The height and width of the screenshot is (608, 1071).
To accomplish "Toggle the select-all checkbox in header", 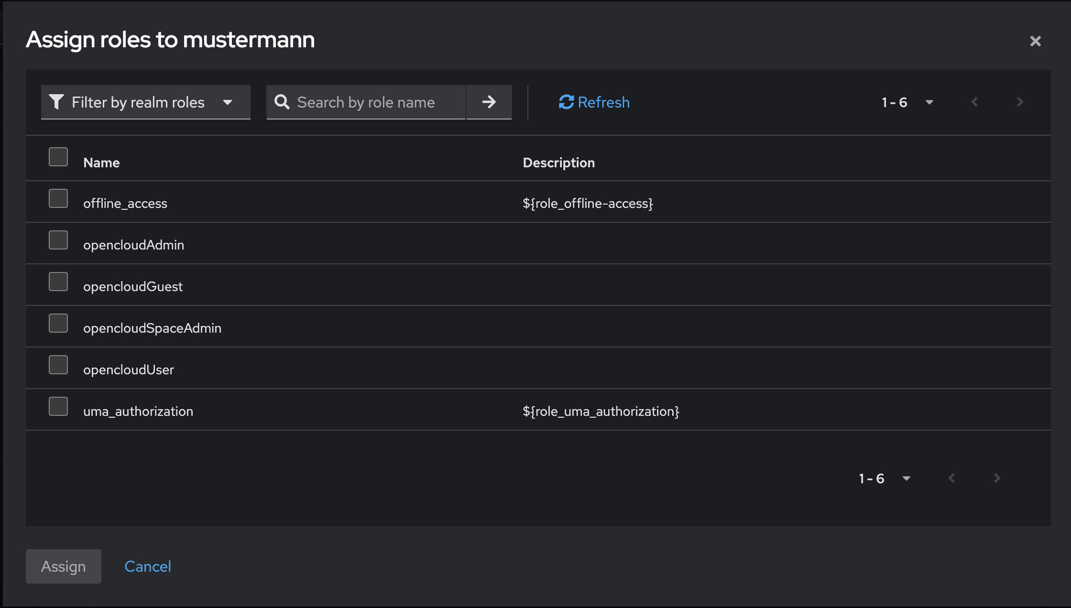I will point(58,157).
